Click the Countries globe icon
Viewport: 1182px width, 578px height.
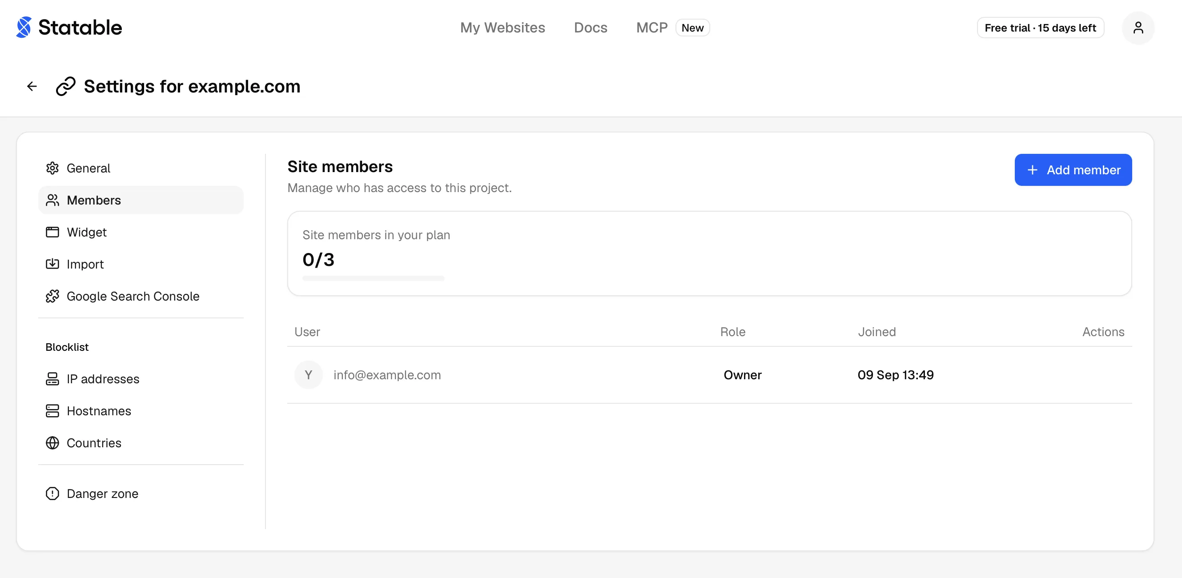(52, 443)
